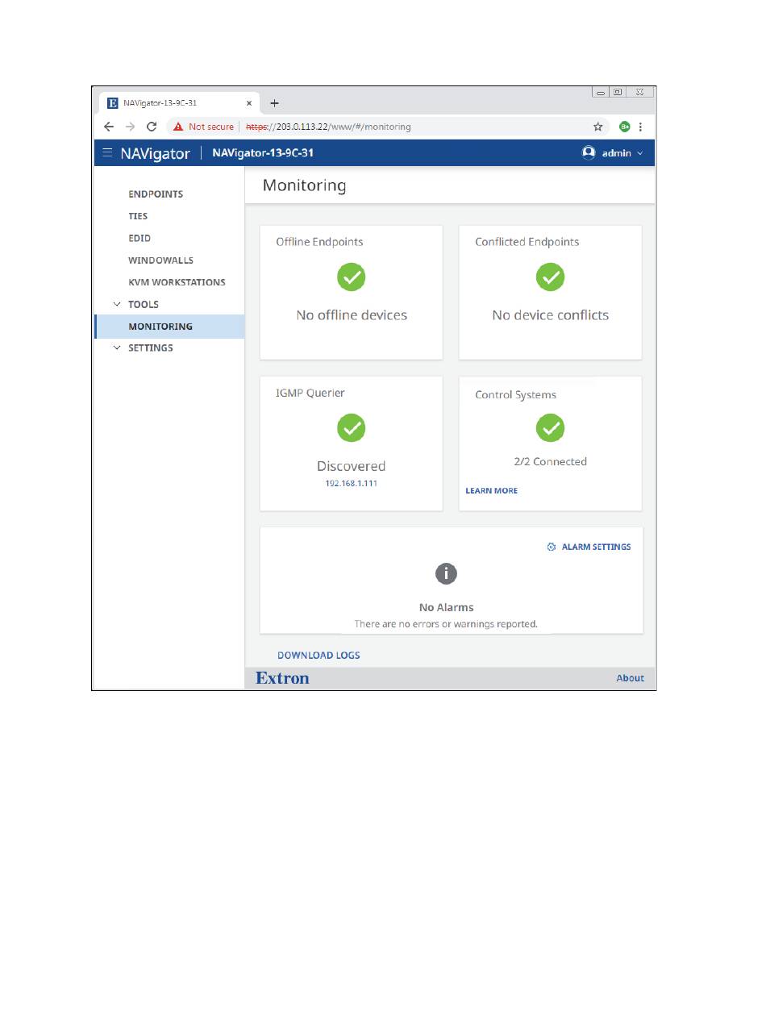Open ALARM SETTINGS

[x=597, y=547]
